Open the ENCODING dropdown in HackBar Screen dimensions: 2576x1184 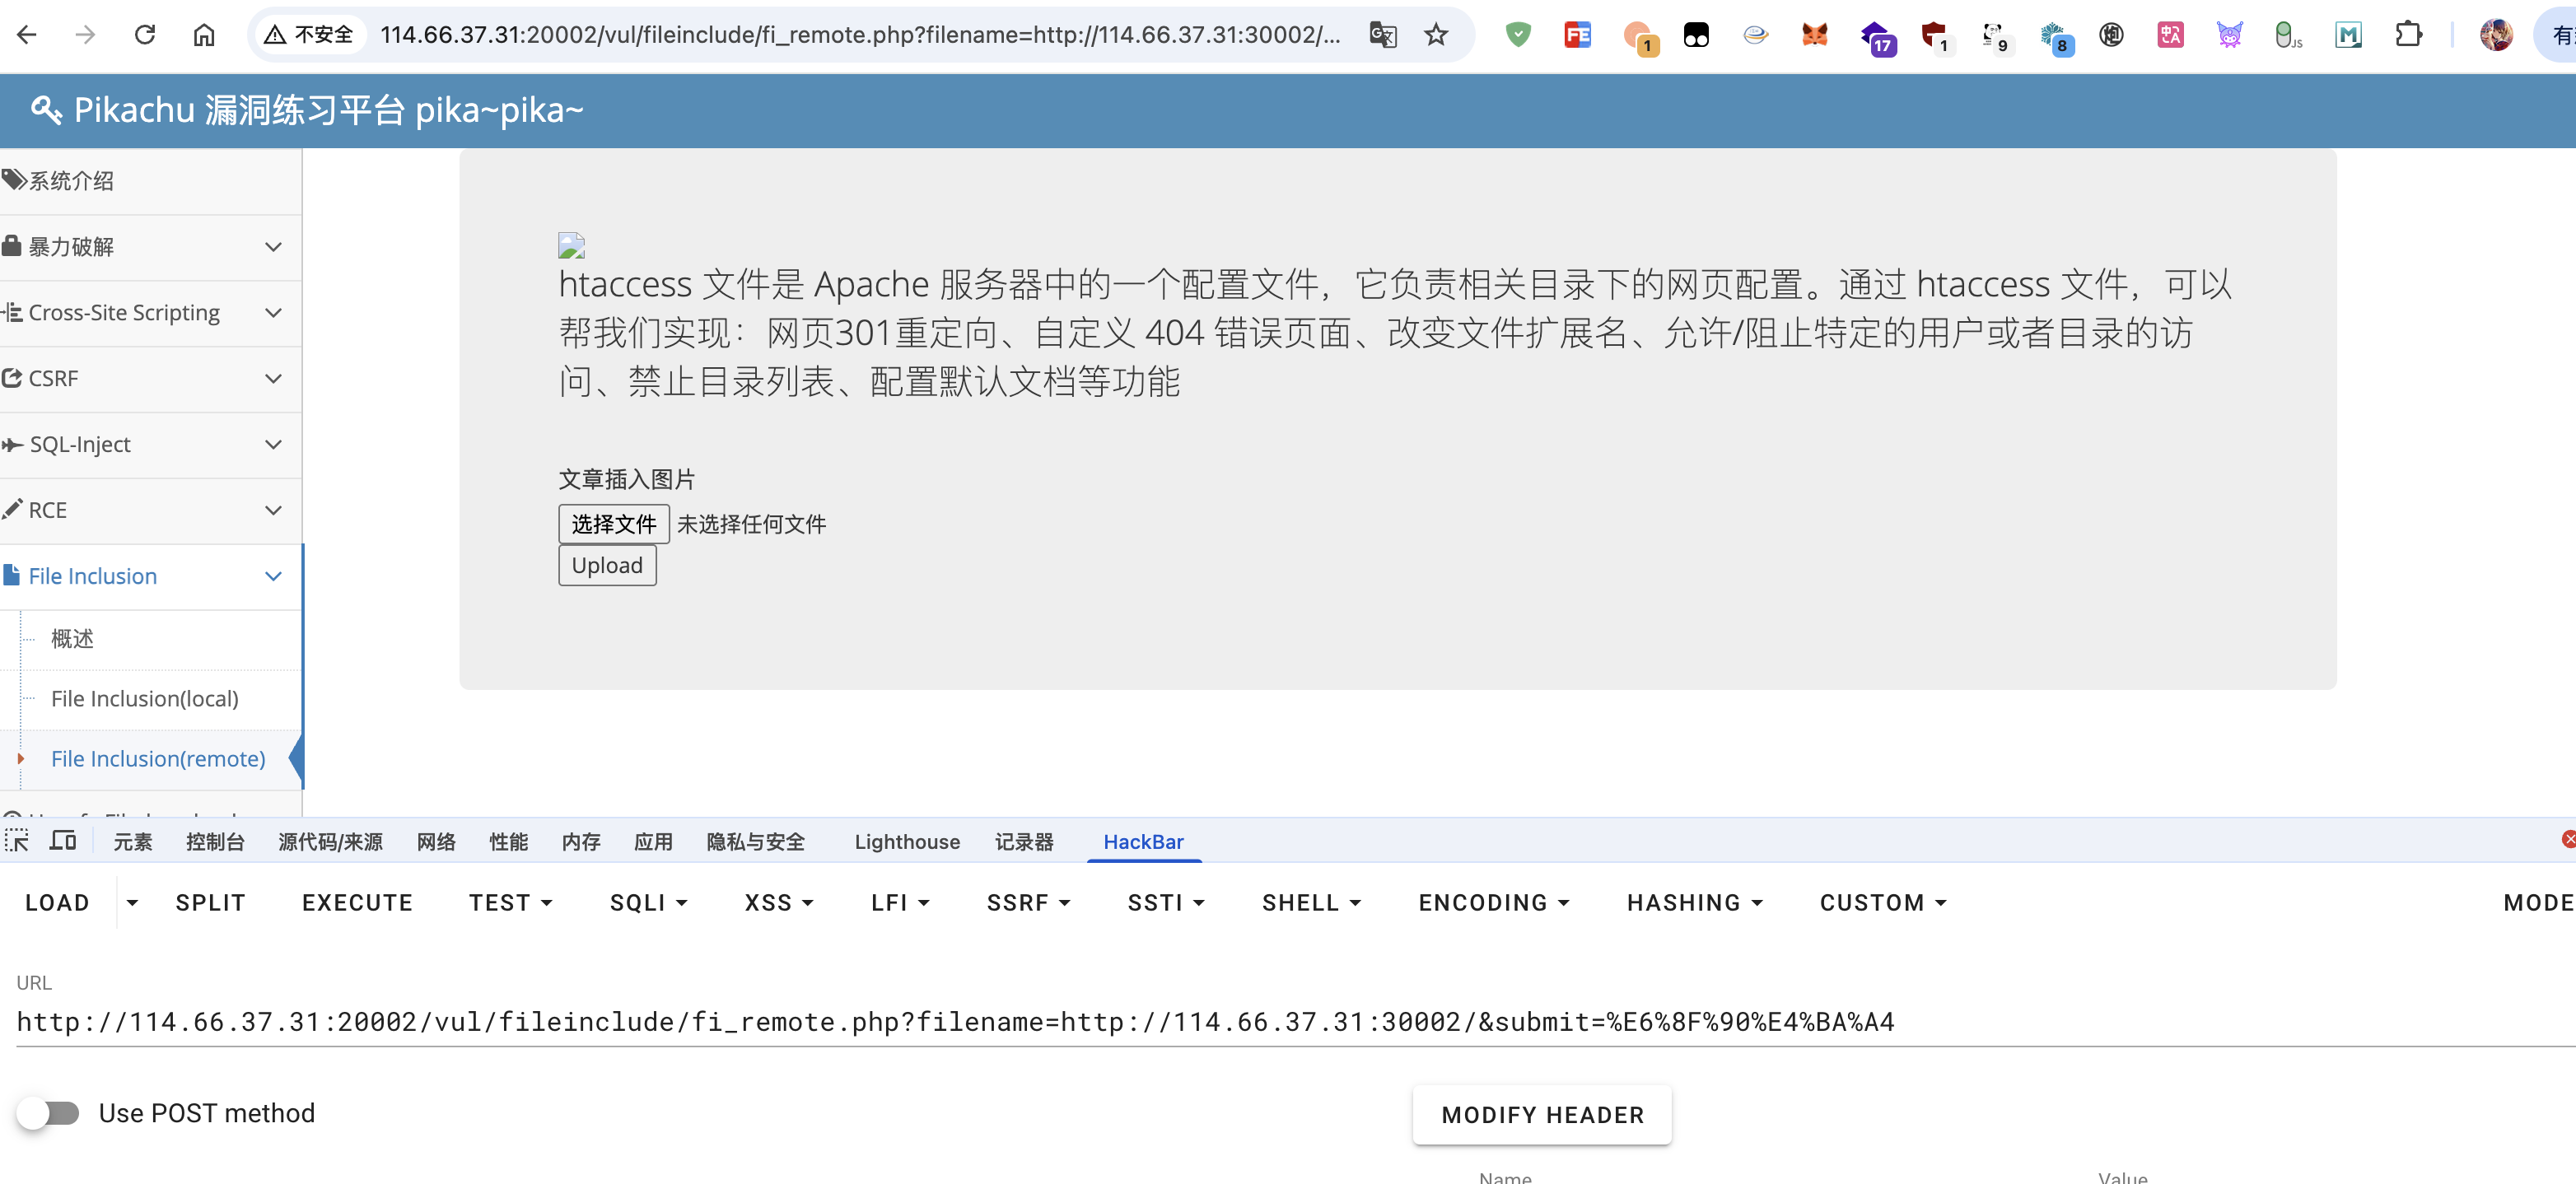[1493, 902]
